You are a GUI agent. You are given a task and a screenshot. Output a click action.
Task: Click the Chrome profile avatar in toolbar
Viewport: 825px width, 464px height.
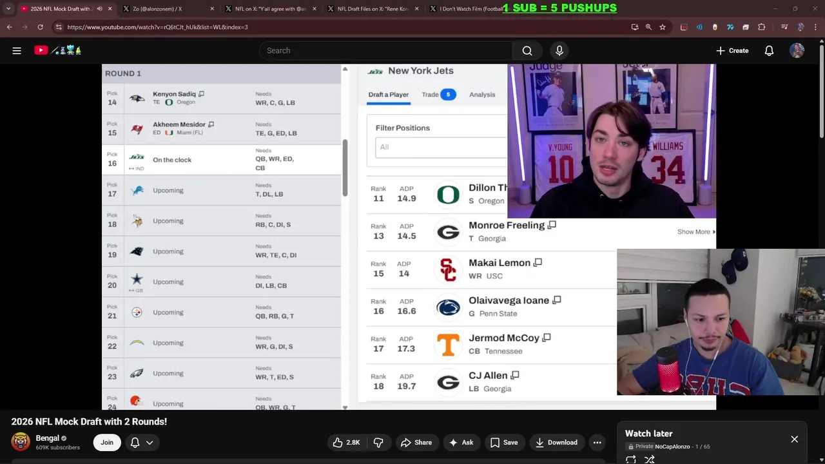point(801,27)
